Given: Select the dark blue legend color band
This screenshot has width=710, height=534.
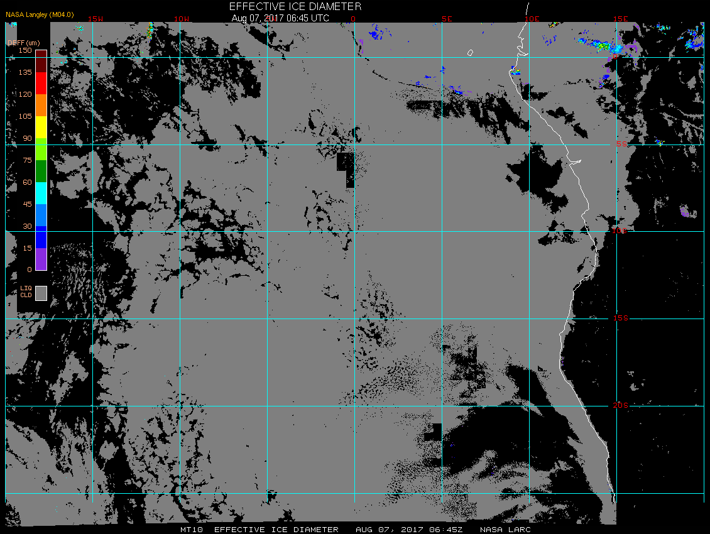Looking at the screenshot, I should pyautogui.click(x=41, y=237).
